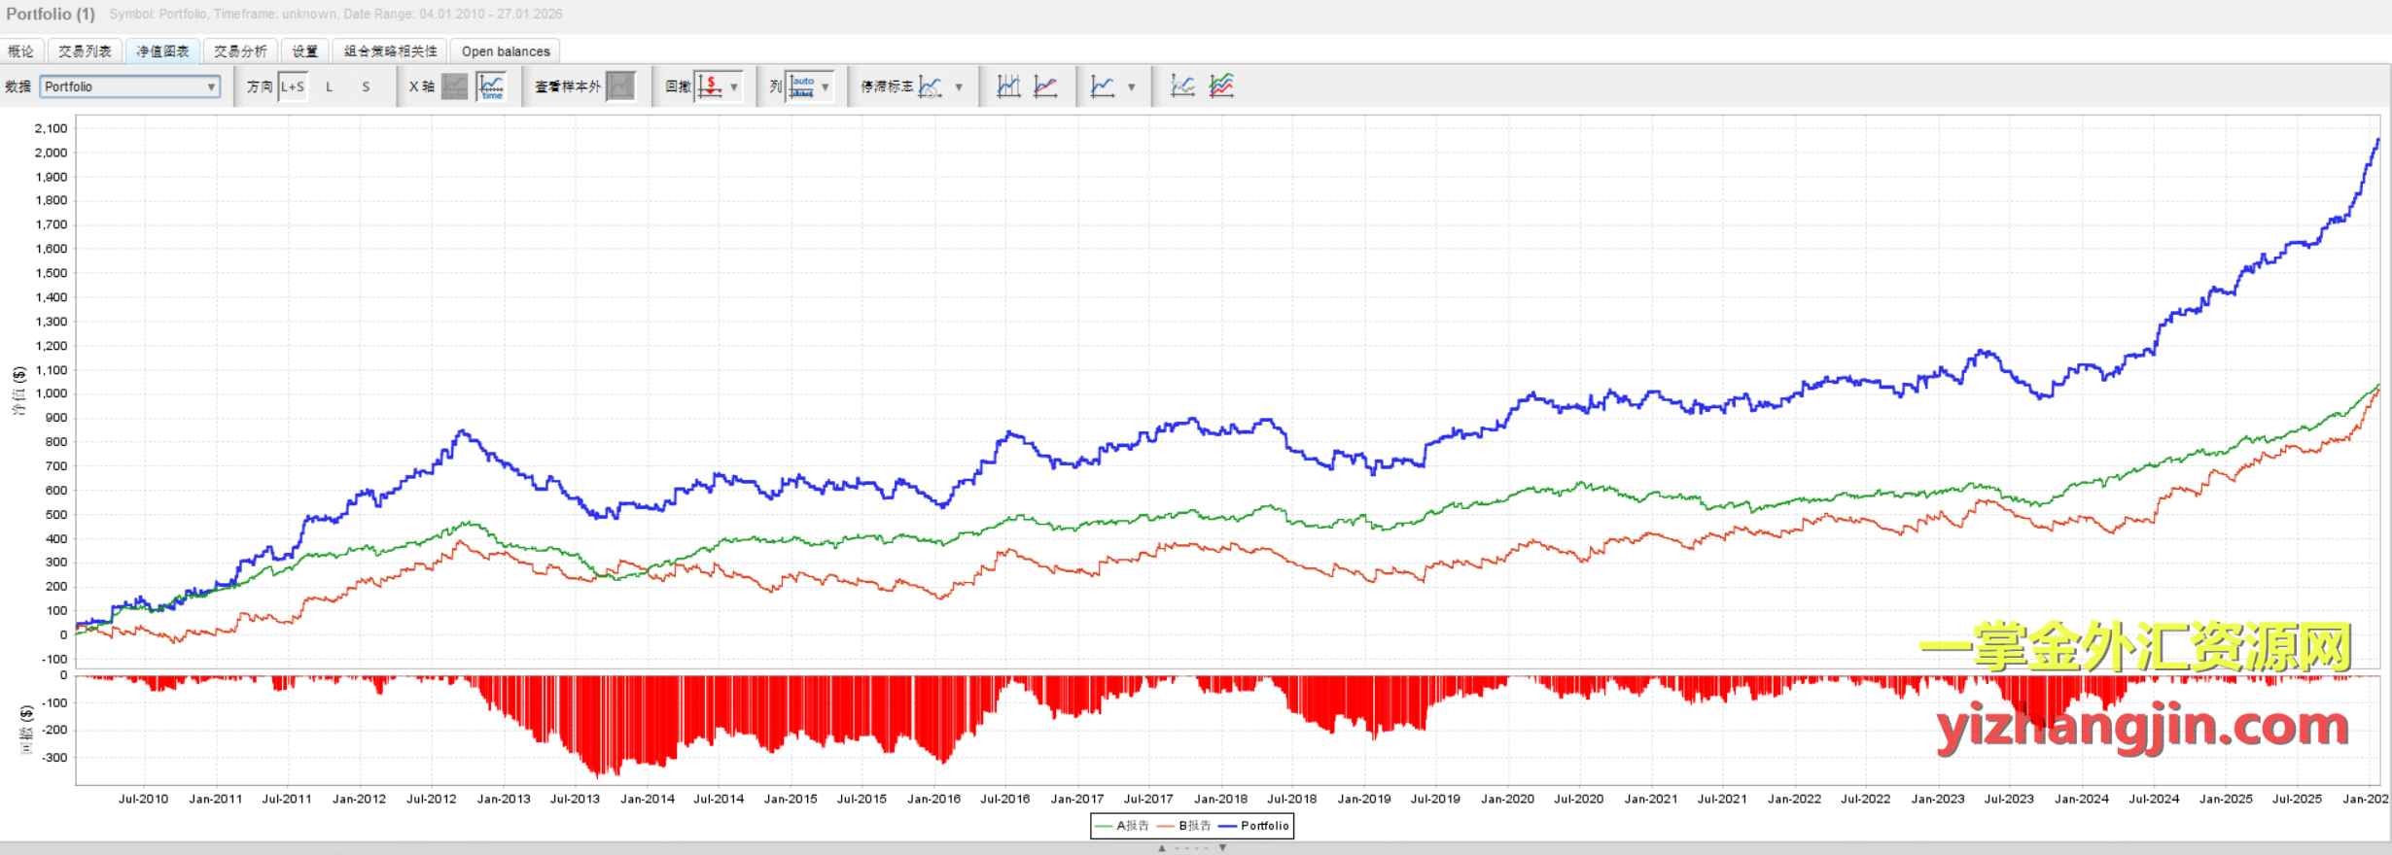The image size is (2392, 855).
Task: Set X axis to trades mode icon
Action: pyautogui.click(x=454, y=86)
